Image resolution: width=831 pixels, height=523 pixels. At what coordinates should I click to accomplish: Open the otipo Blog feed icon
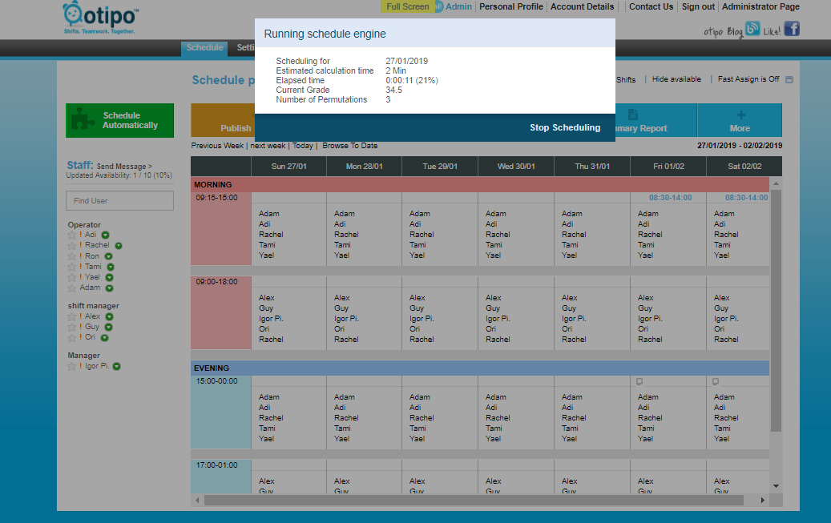click(752, 30)
